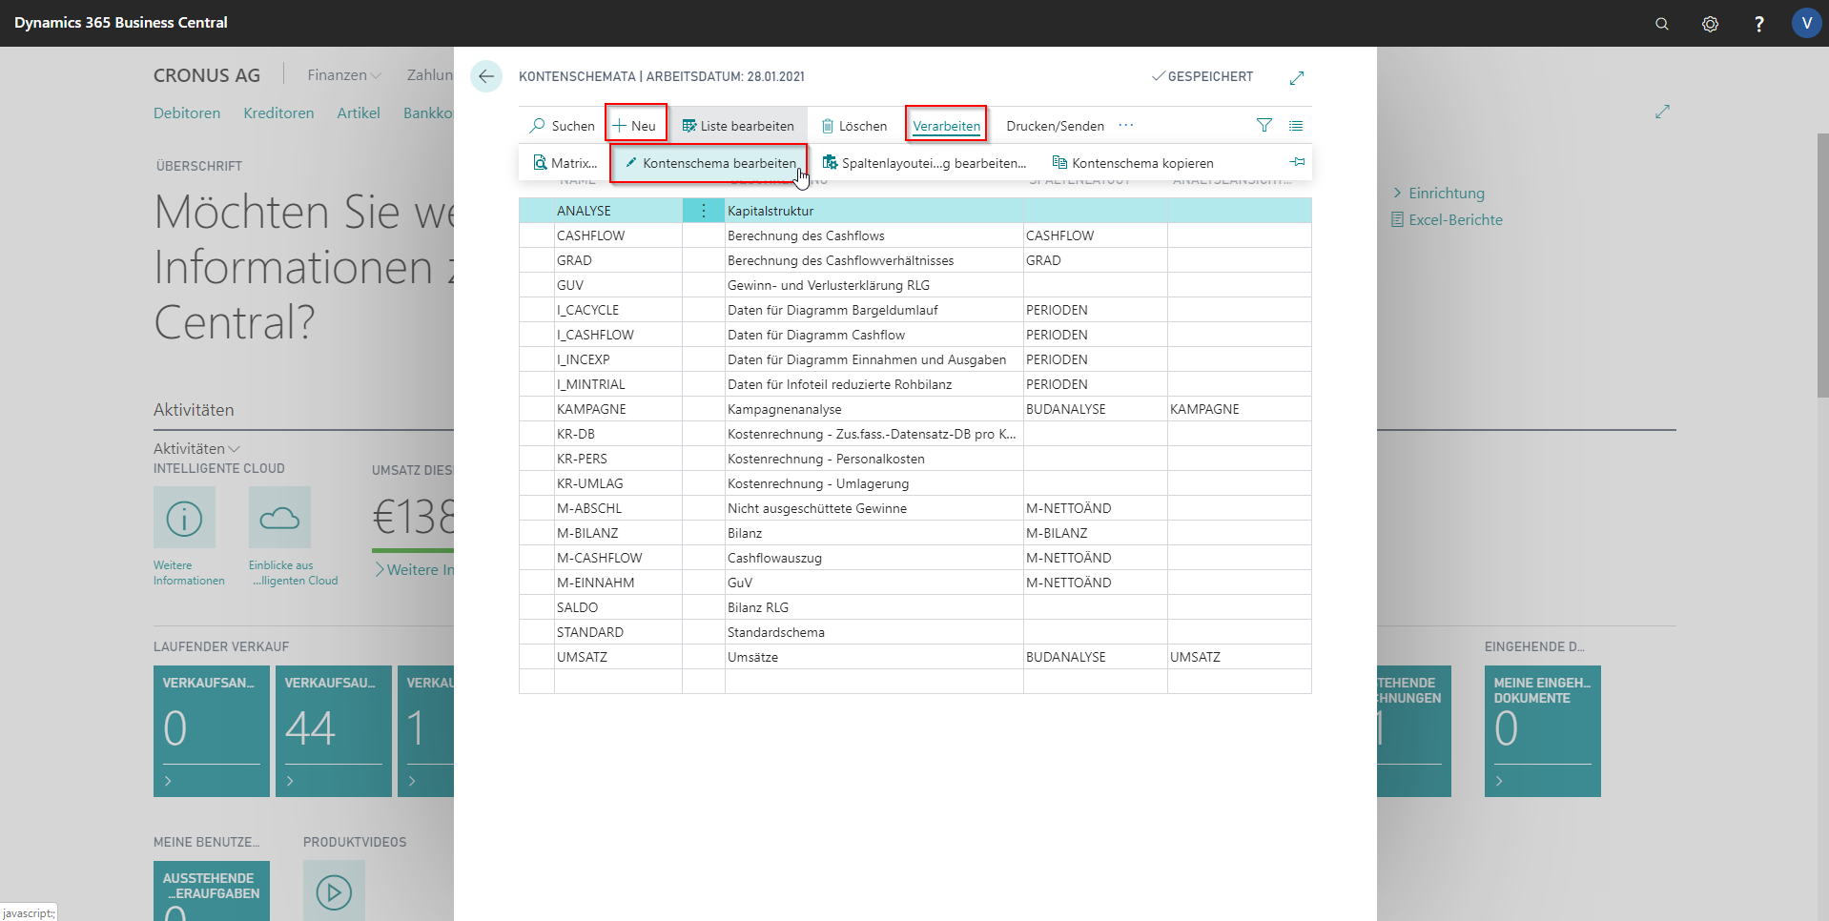Viewport: 1829px width, 921px height.
Task: Click Kontenschema bearbeiten
Action: 710,163
